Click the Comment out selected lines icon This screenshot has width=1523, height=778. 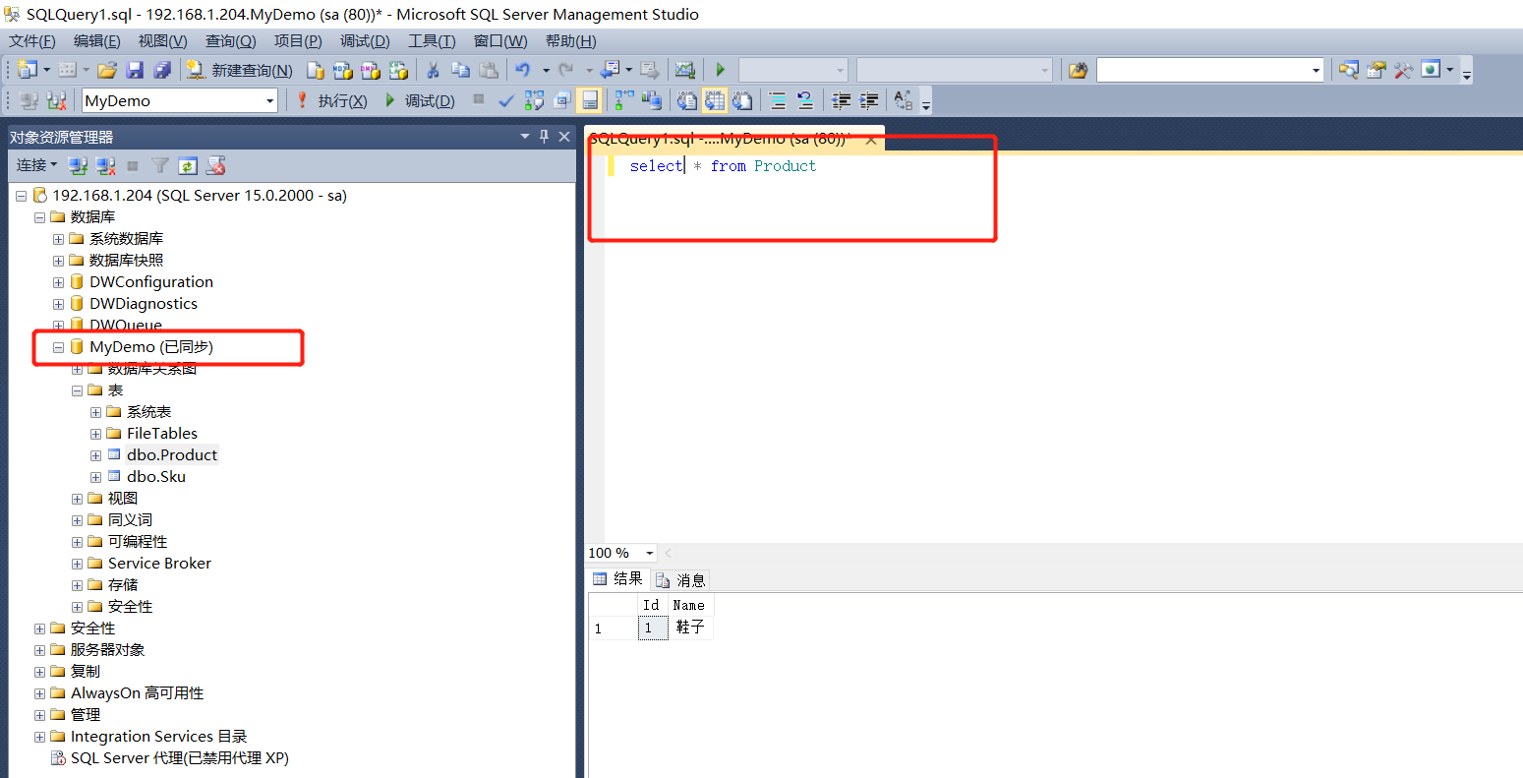pos(778,100)
